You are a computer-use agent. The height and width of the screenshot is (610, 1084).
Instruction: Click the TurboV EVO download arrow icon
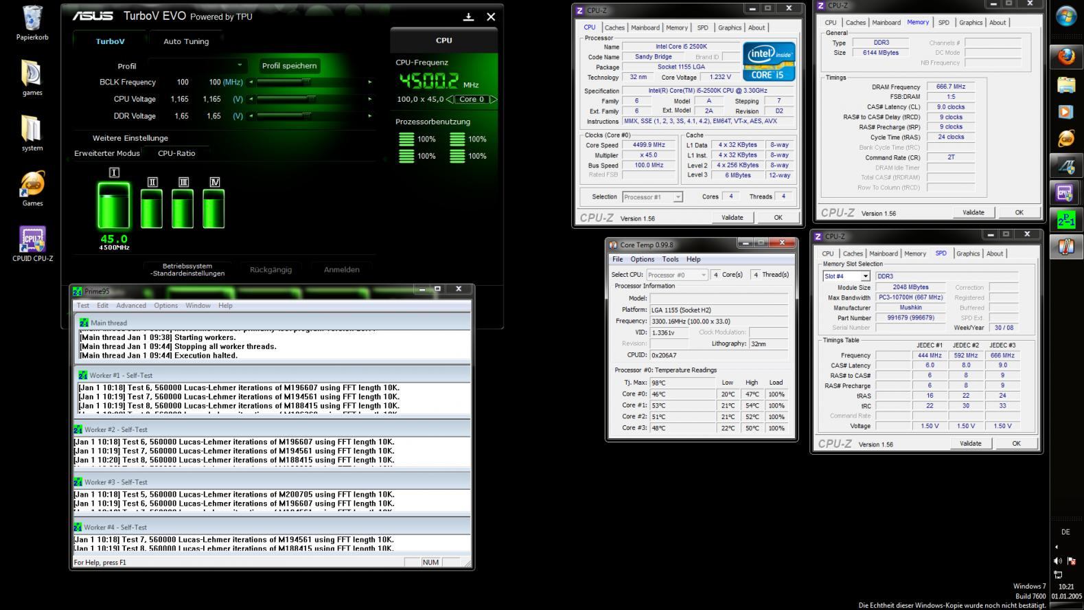[468, 16]
